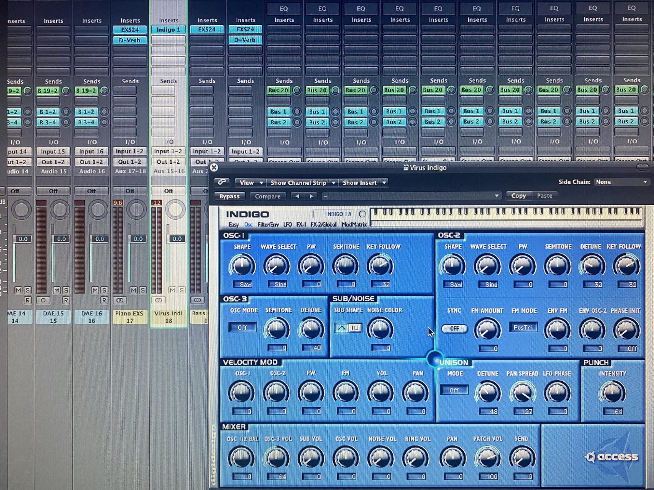The image size is (654, 490).
Task: Go to next preset with right arrow
Action: (311, 196)
